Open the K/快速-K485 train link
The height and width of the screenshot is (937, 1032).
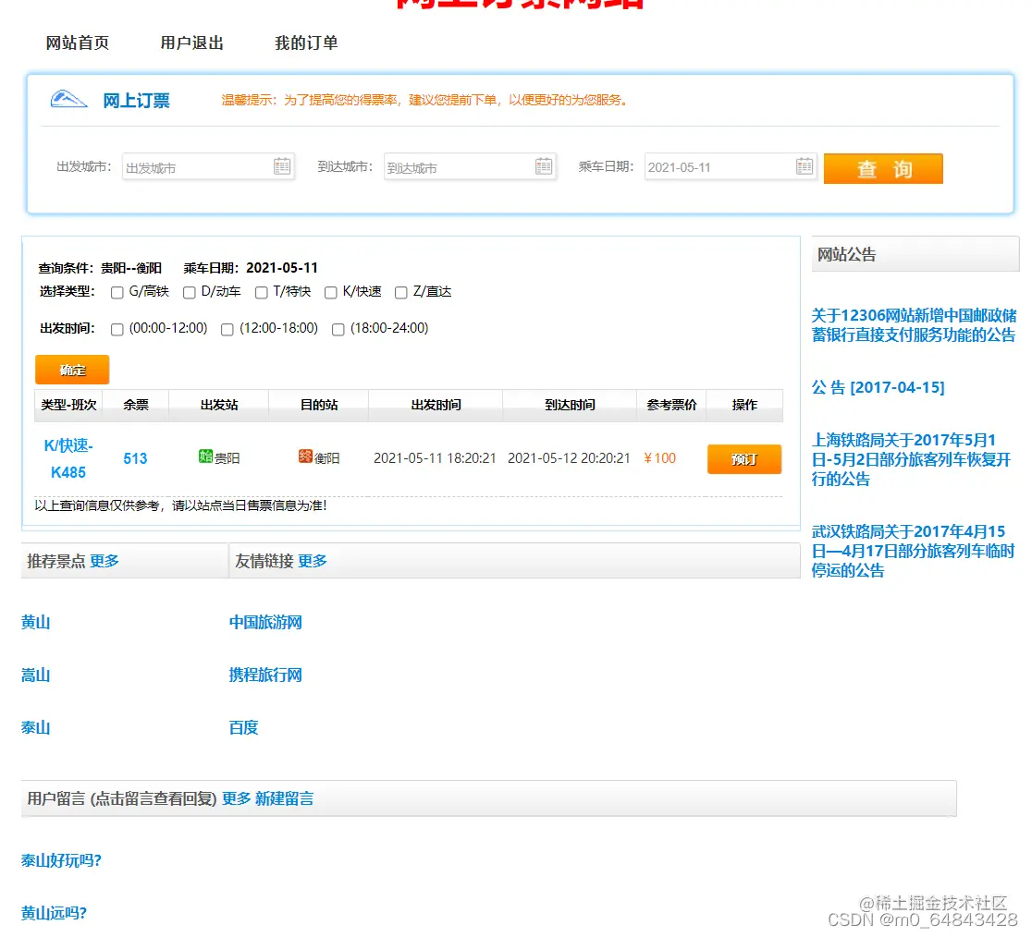coord(68,459)
